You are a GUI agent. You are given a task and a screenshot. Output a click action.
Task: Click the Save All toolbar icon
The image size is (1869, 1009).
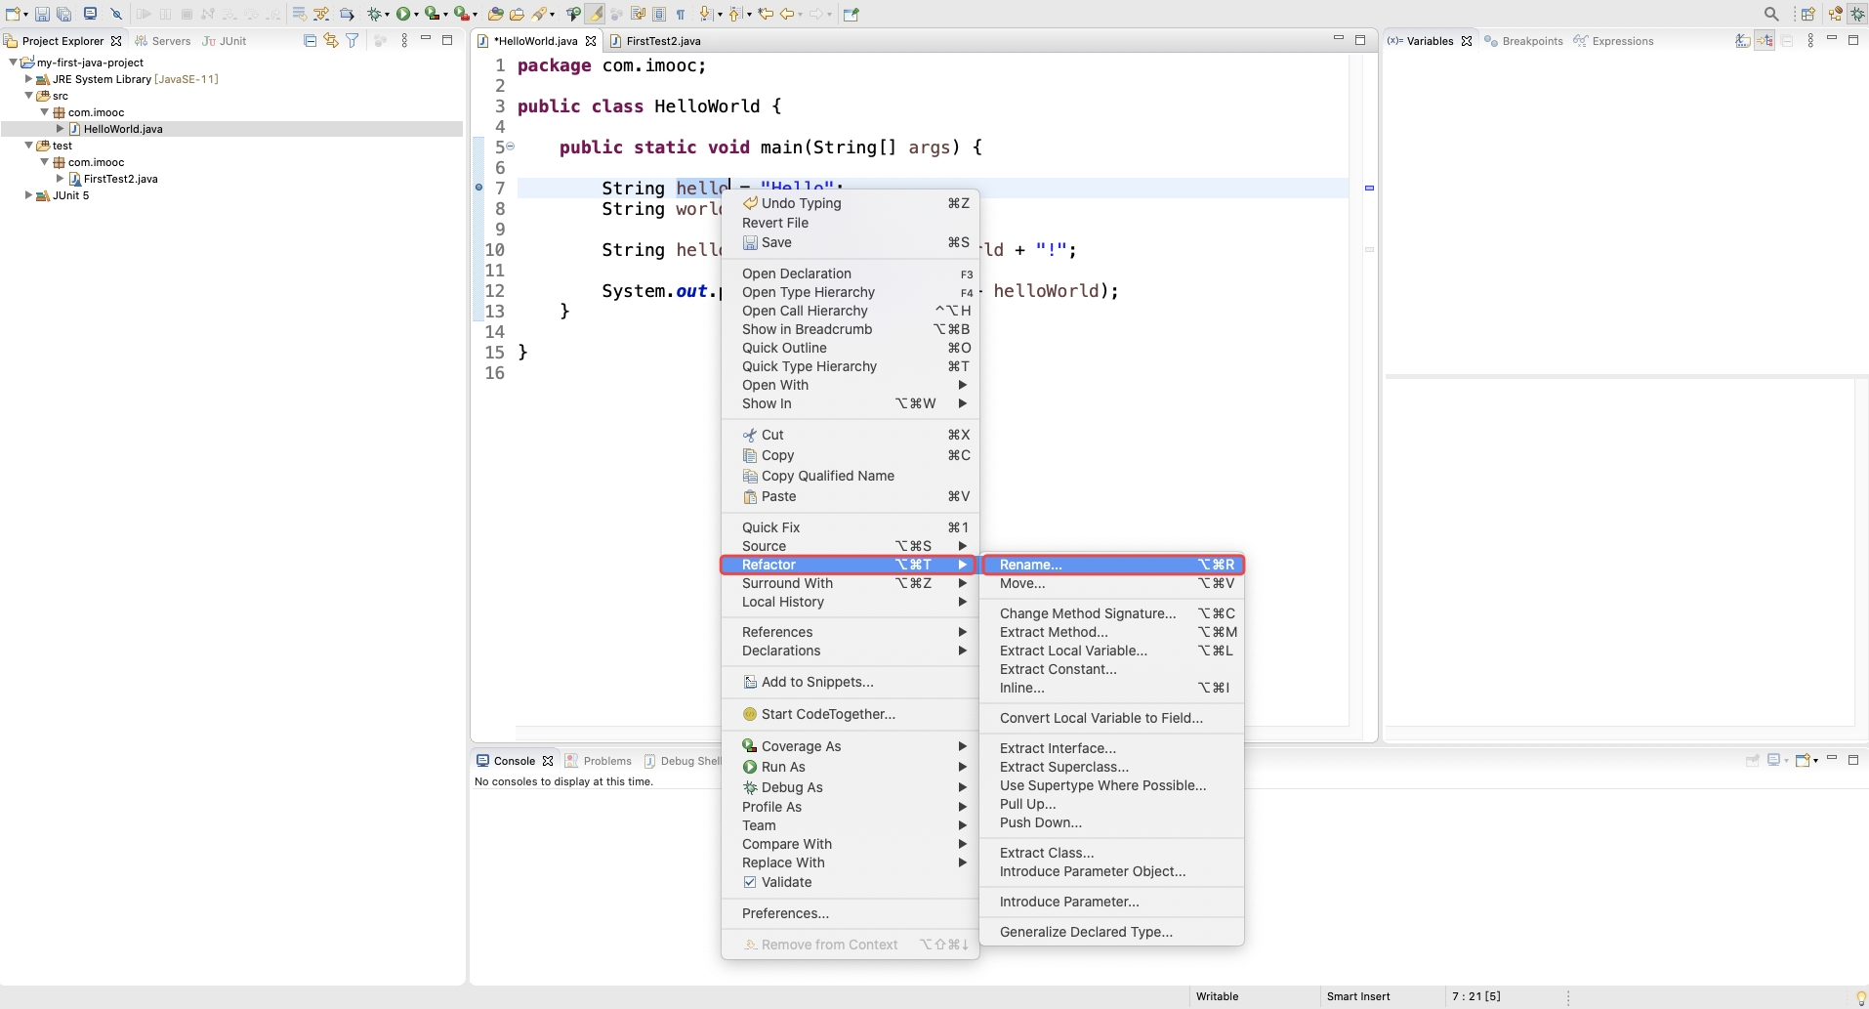(x=63, y=14)
